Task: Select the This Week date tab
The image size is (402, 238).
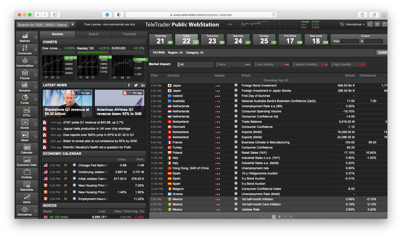Action: click(x=291, y=39)
